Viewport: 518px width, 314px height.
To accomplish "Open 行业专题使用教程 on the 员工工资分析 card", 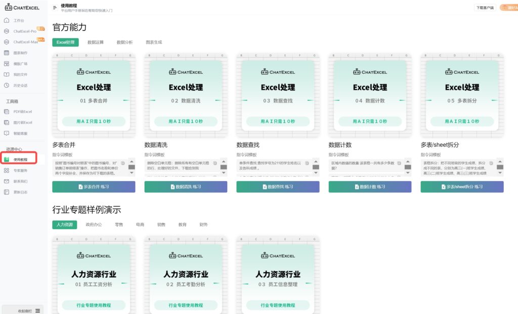I will tap(93, 305).
